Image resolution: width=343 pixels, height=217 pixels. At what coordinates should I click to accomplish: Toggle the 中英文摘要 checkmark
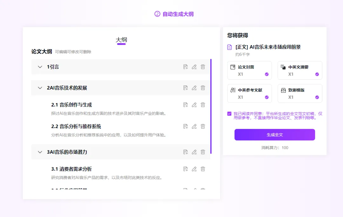pos(317,74)
